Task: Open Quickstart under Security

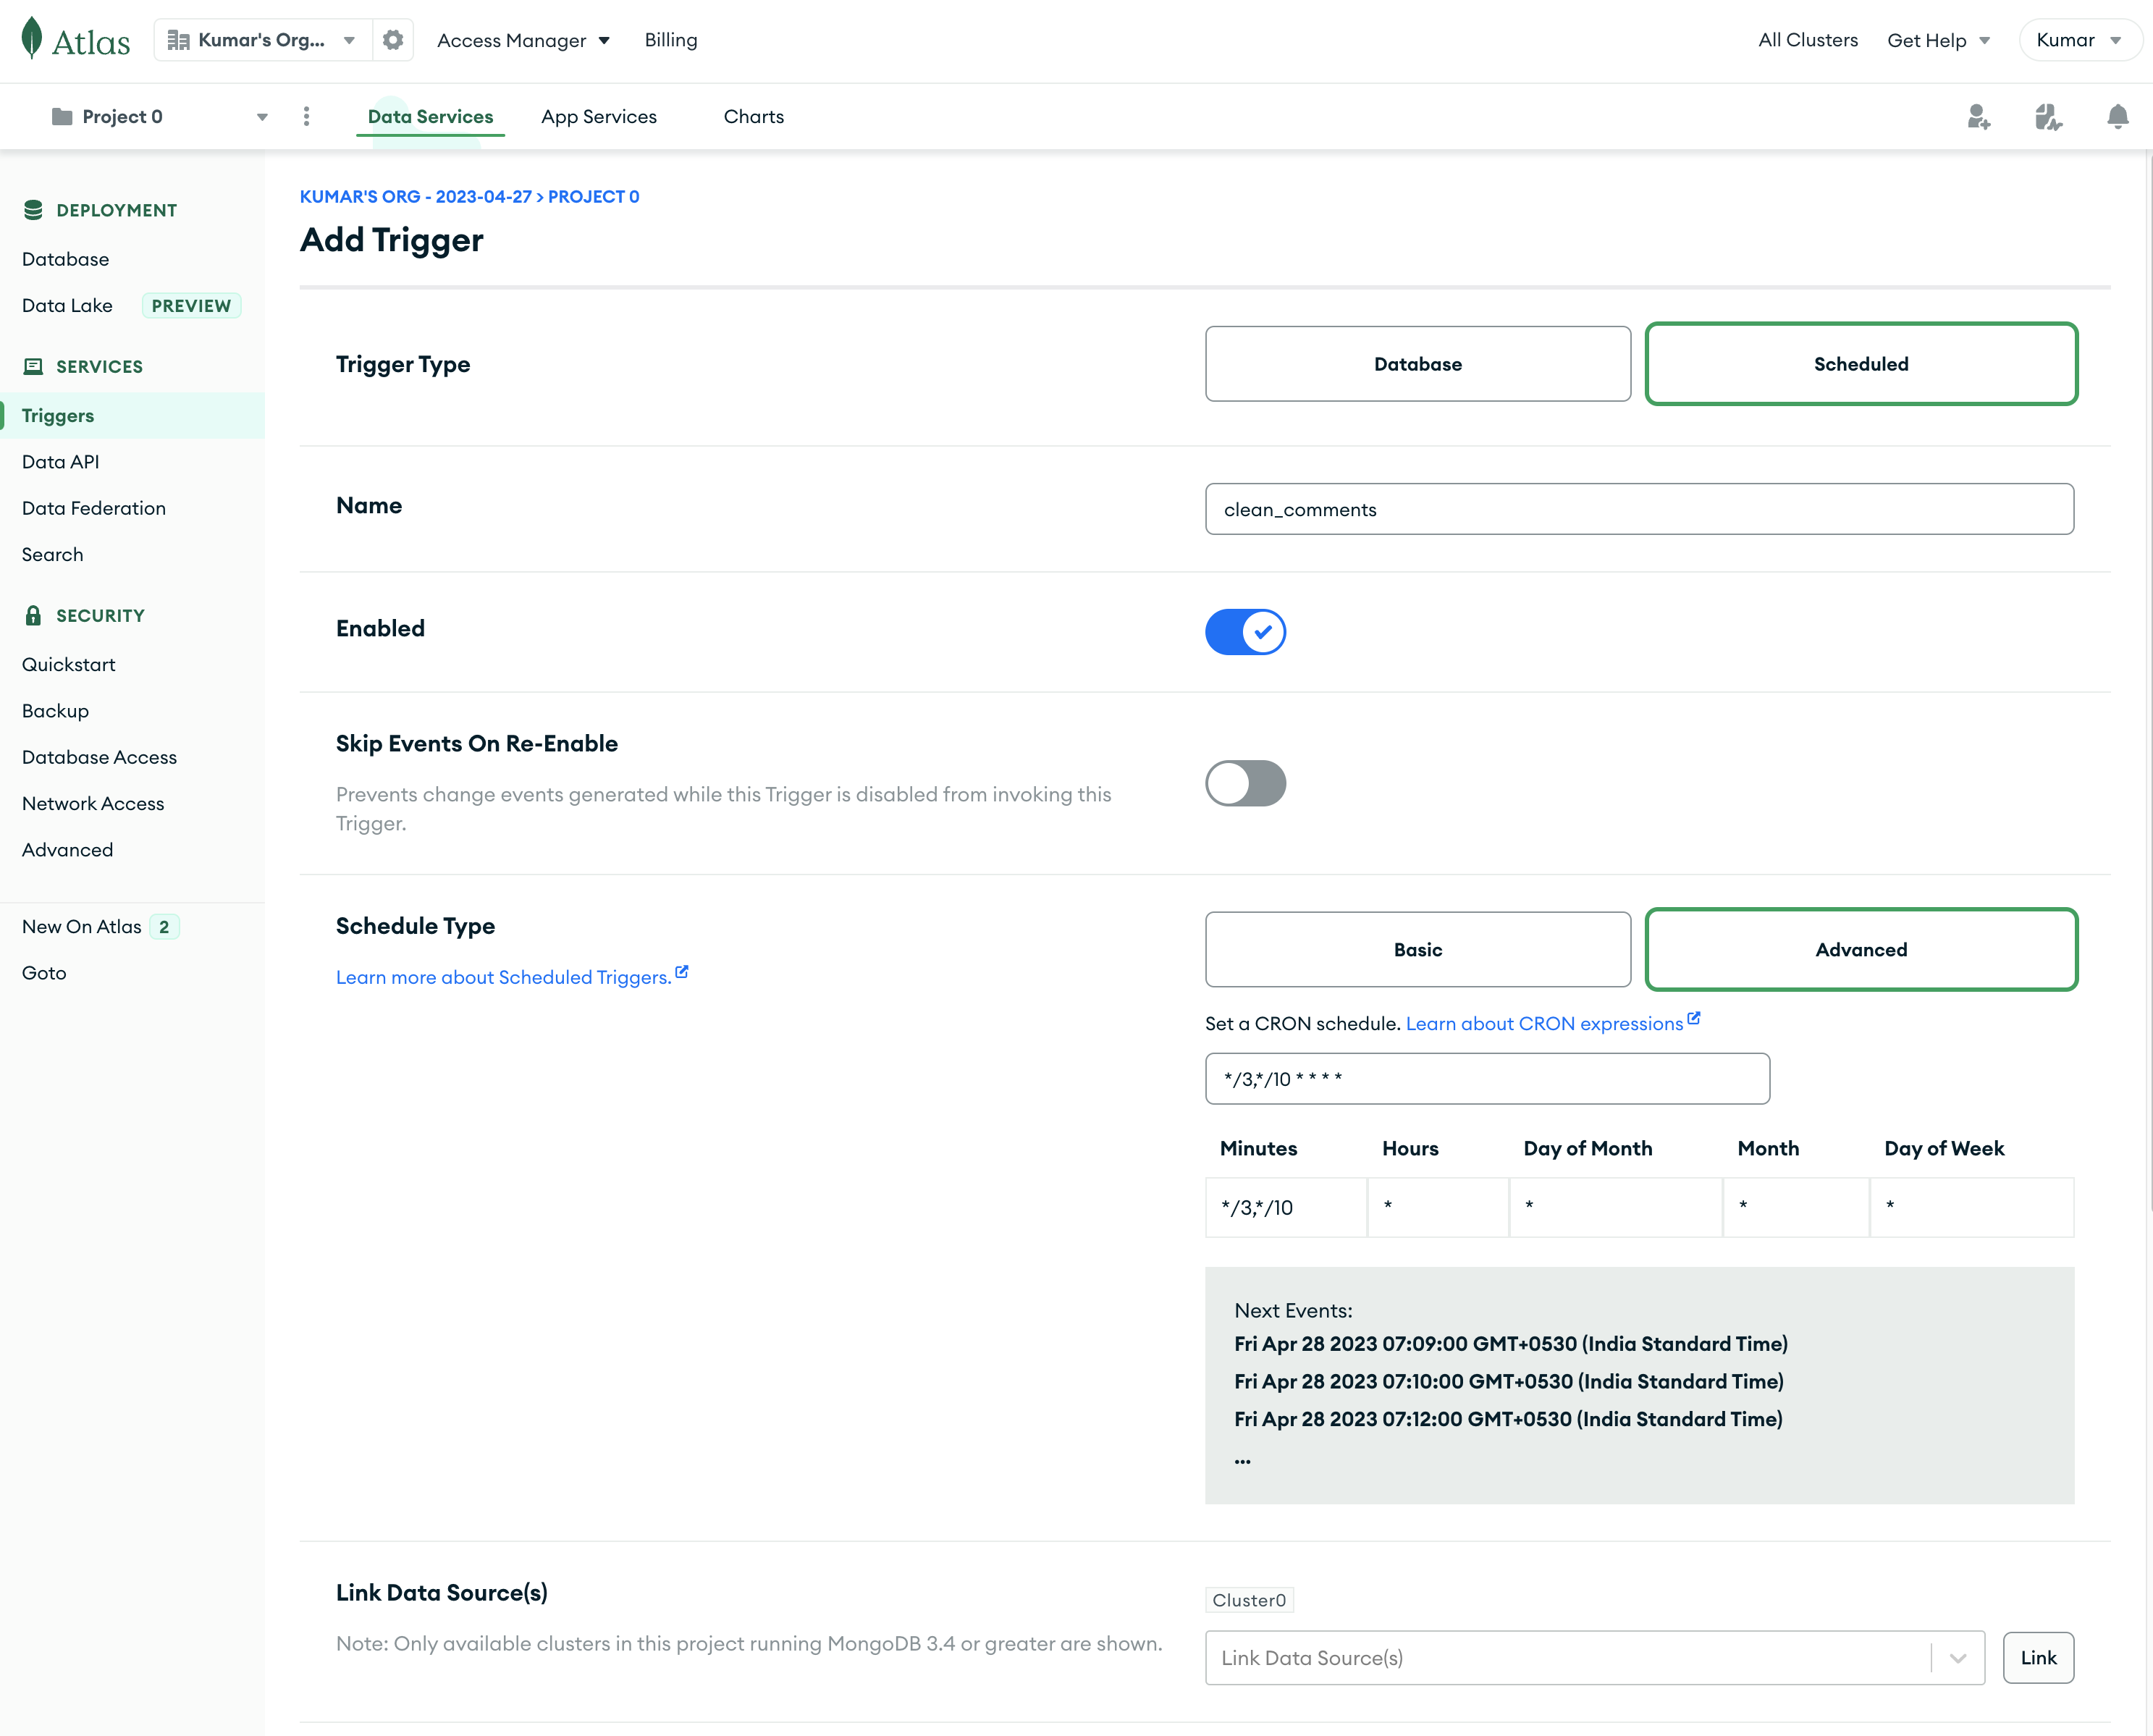Action: [69, 665]
